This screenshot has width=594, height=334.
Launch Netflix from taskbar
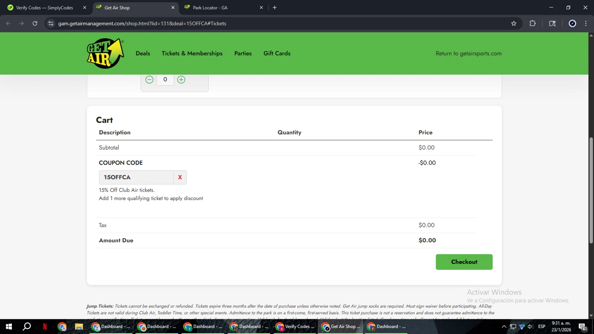coord(45,326)
